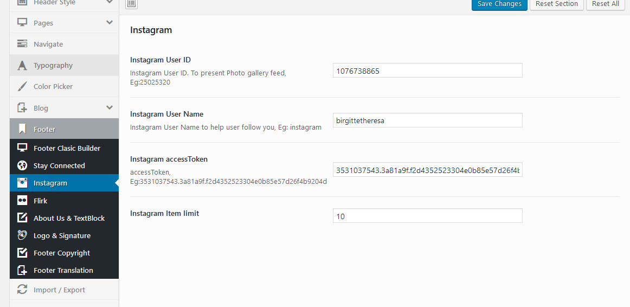
Task: Expand the Pages section chevron
Action: tap(110, 22)
